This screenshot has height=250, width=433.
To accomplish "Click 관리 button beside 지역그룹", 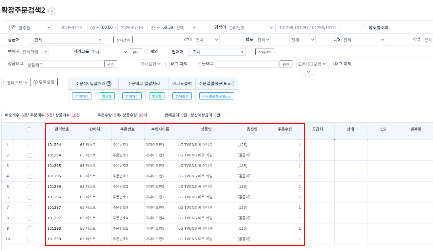I will pos(136,52).
